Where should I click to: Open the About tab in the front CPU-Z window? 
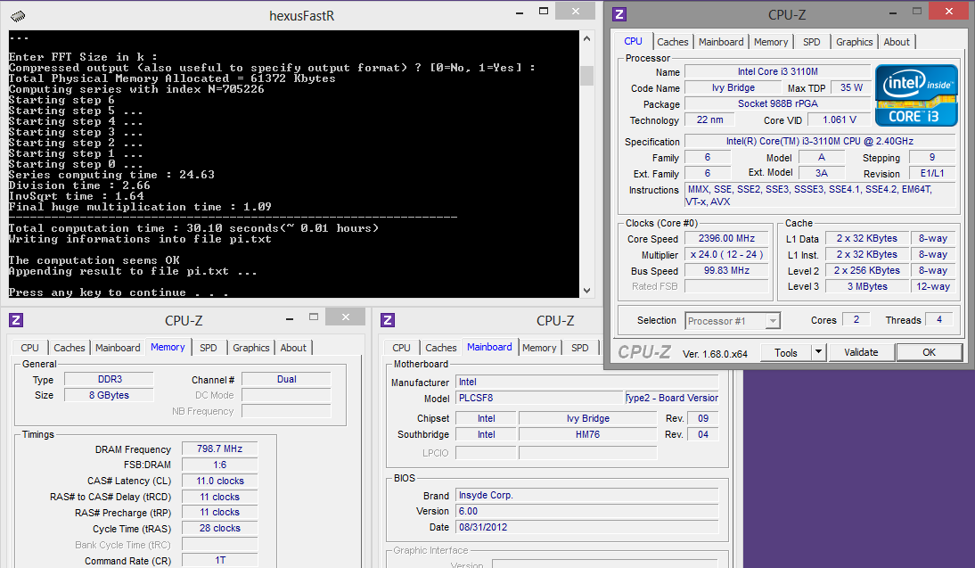pos(897,42)
